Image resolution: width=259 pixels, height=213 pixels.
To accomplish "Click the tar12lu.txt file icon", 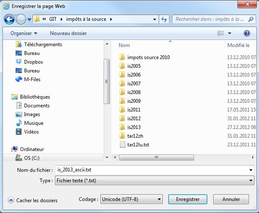I will pyautogui.click(x=122, y=144).
